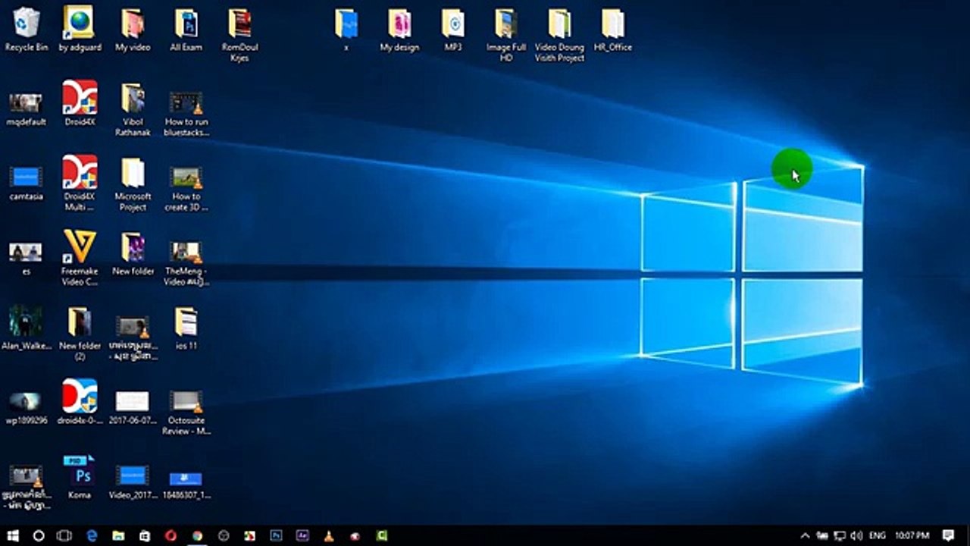Select the 'My video' folder
This screenshot has width=970, height=546.
tap(133, 30)
